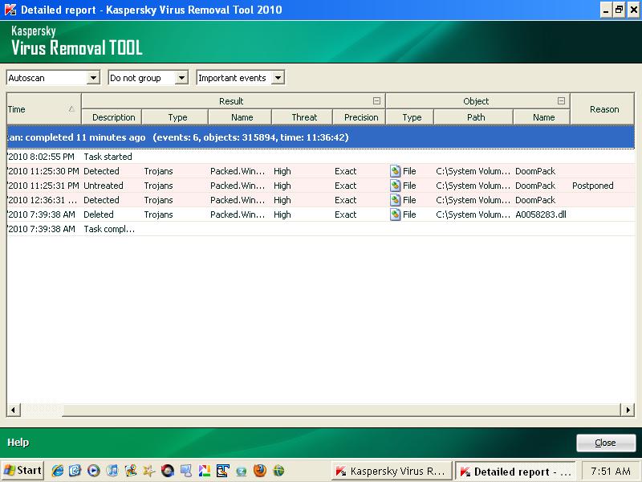Click the multicolored squares icon in quick launch
The image size is (642, 482).
[205, 471]
